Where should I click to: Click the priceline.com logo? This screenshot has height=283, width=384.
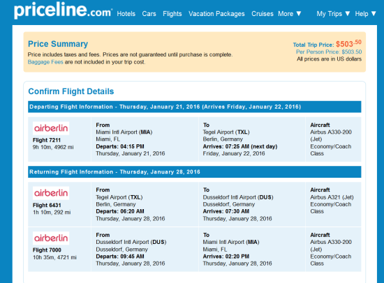point(63,10)
